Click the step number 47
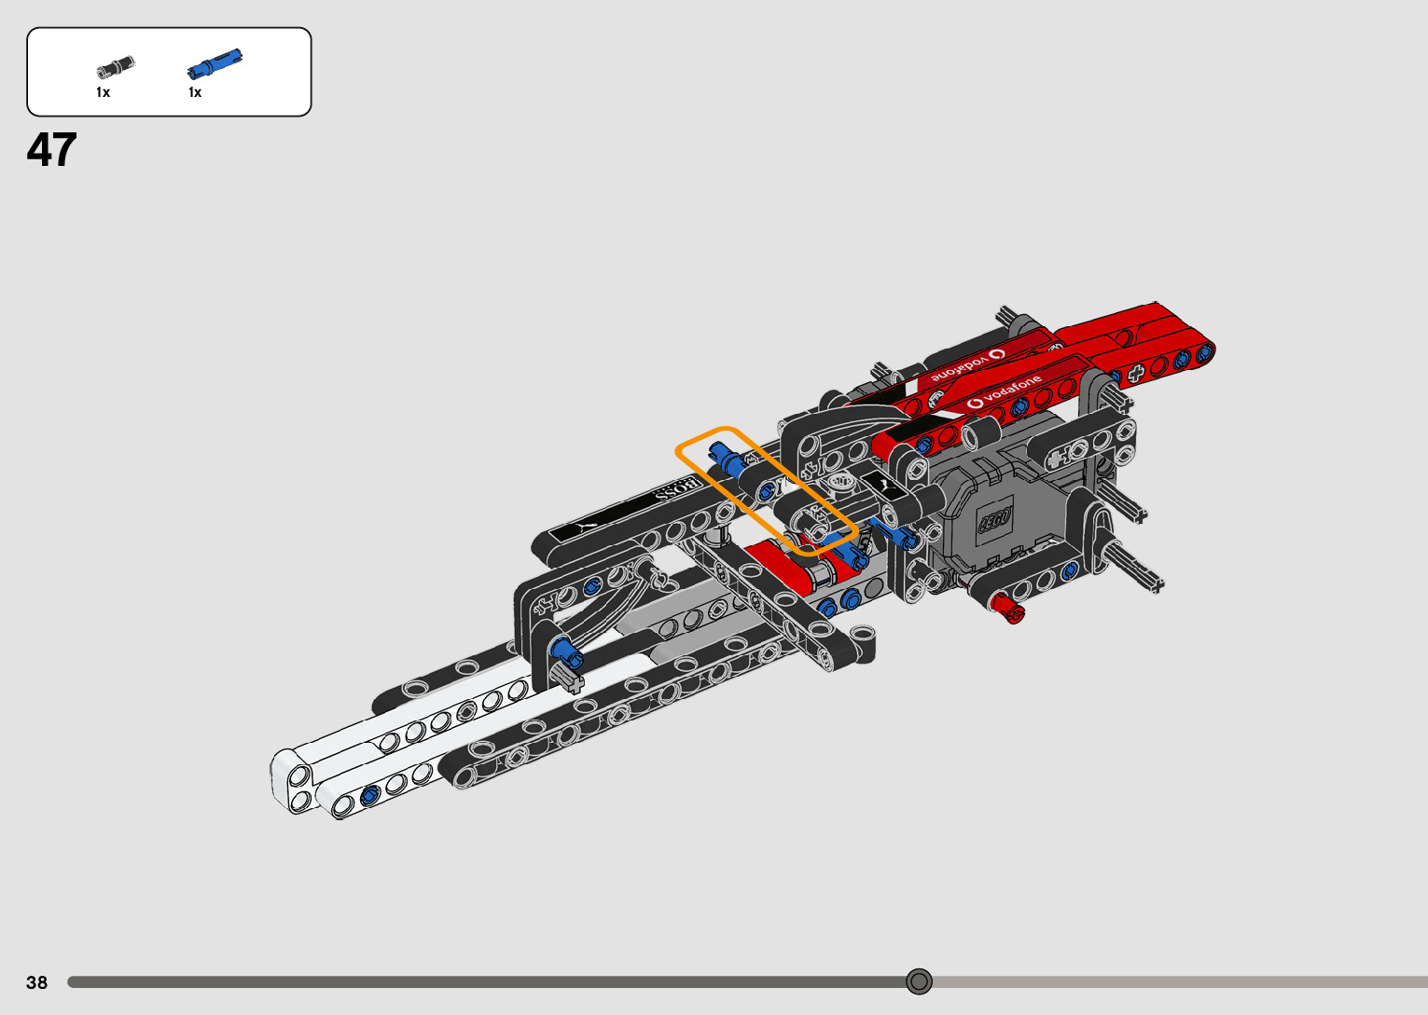This screenshot has width=1428, height=1015. click(x=52, y=150)
